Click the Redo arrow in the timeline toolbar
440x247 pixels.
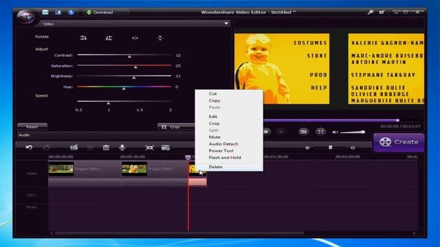pyautogui.click(x=47, y=148)
